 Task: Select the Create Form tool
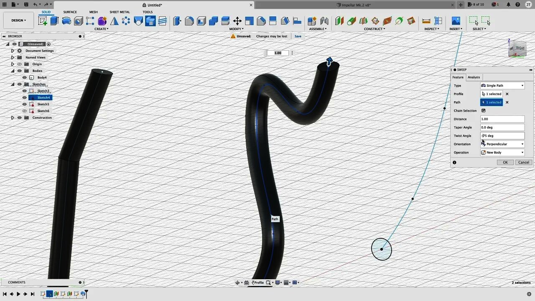point(102,20)
